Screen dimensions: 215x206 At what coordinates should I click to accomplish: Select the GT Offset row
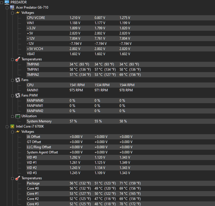click(121, 142)
